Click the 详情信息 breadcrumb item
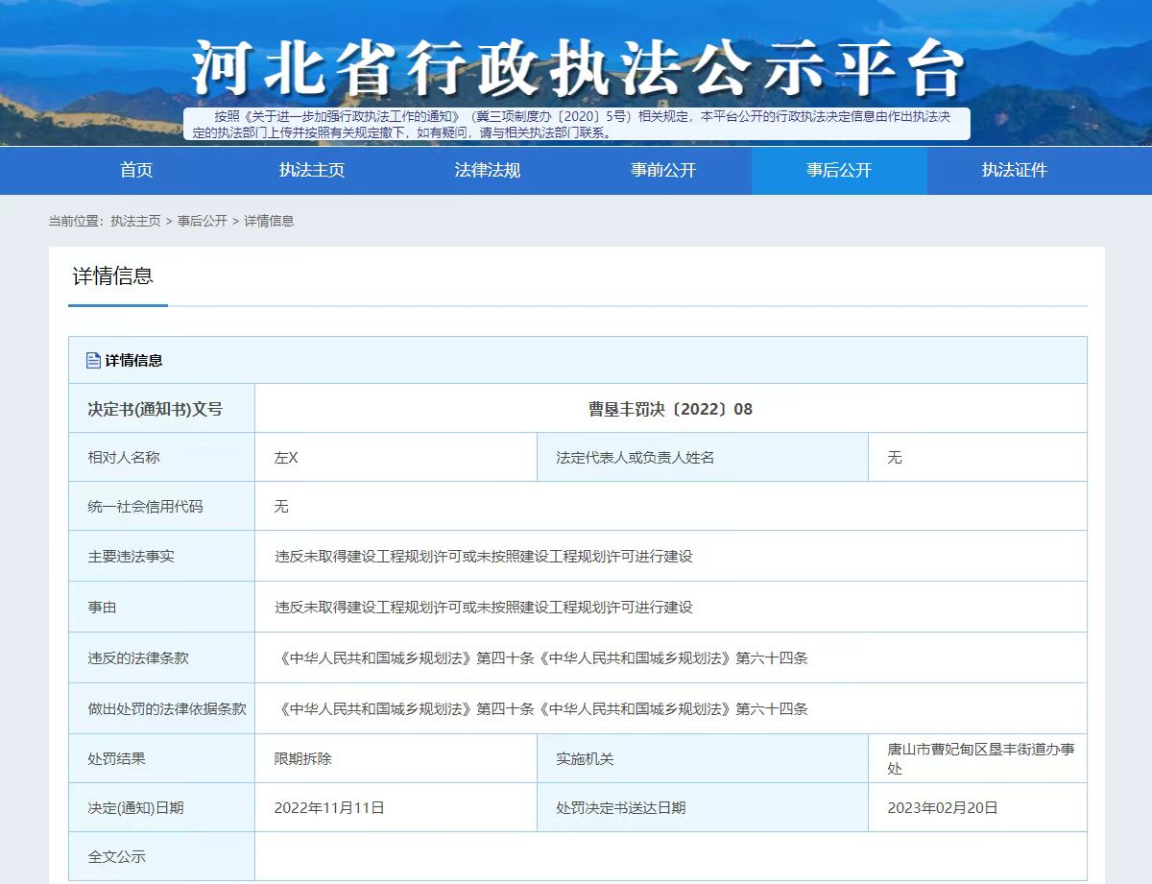The image size is (1152, 884). point(269,221)
